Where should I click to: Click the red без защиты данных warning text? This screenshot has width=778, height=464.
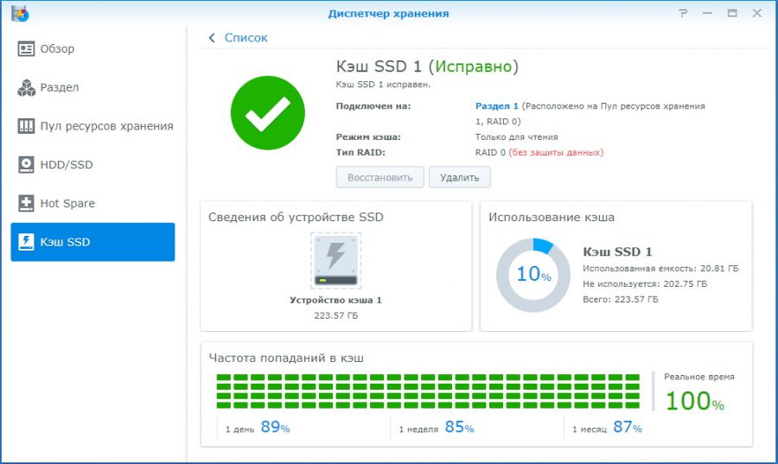click(x=556, y=152)
